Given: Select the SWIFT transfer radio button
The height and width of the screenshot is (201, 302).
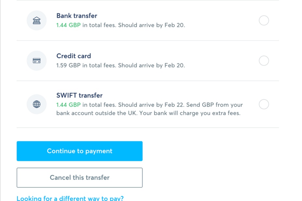Looking at the screenshot, I should click(x=264, y=104).
